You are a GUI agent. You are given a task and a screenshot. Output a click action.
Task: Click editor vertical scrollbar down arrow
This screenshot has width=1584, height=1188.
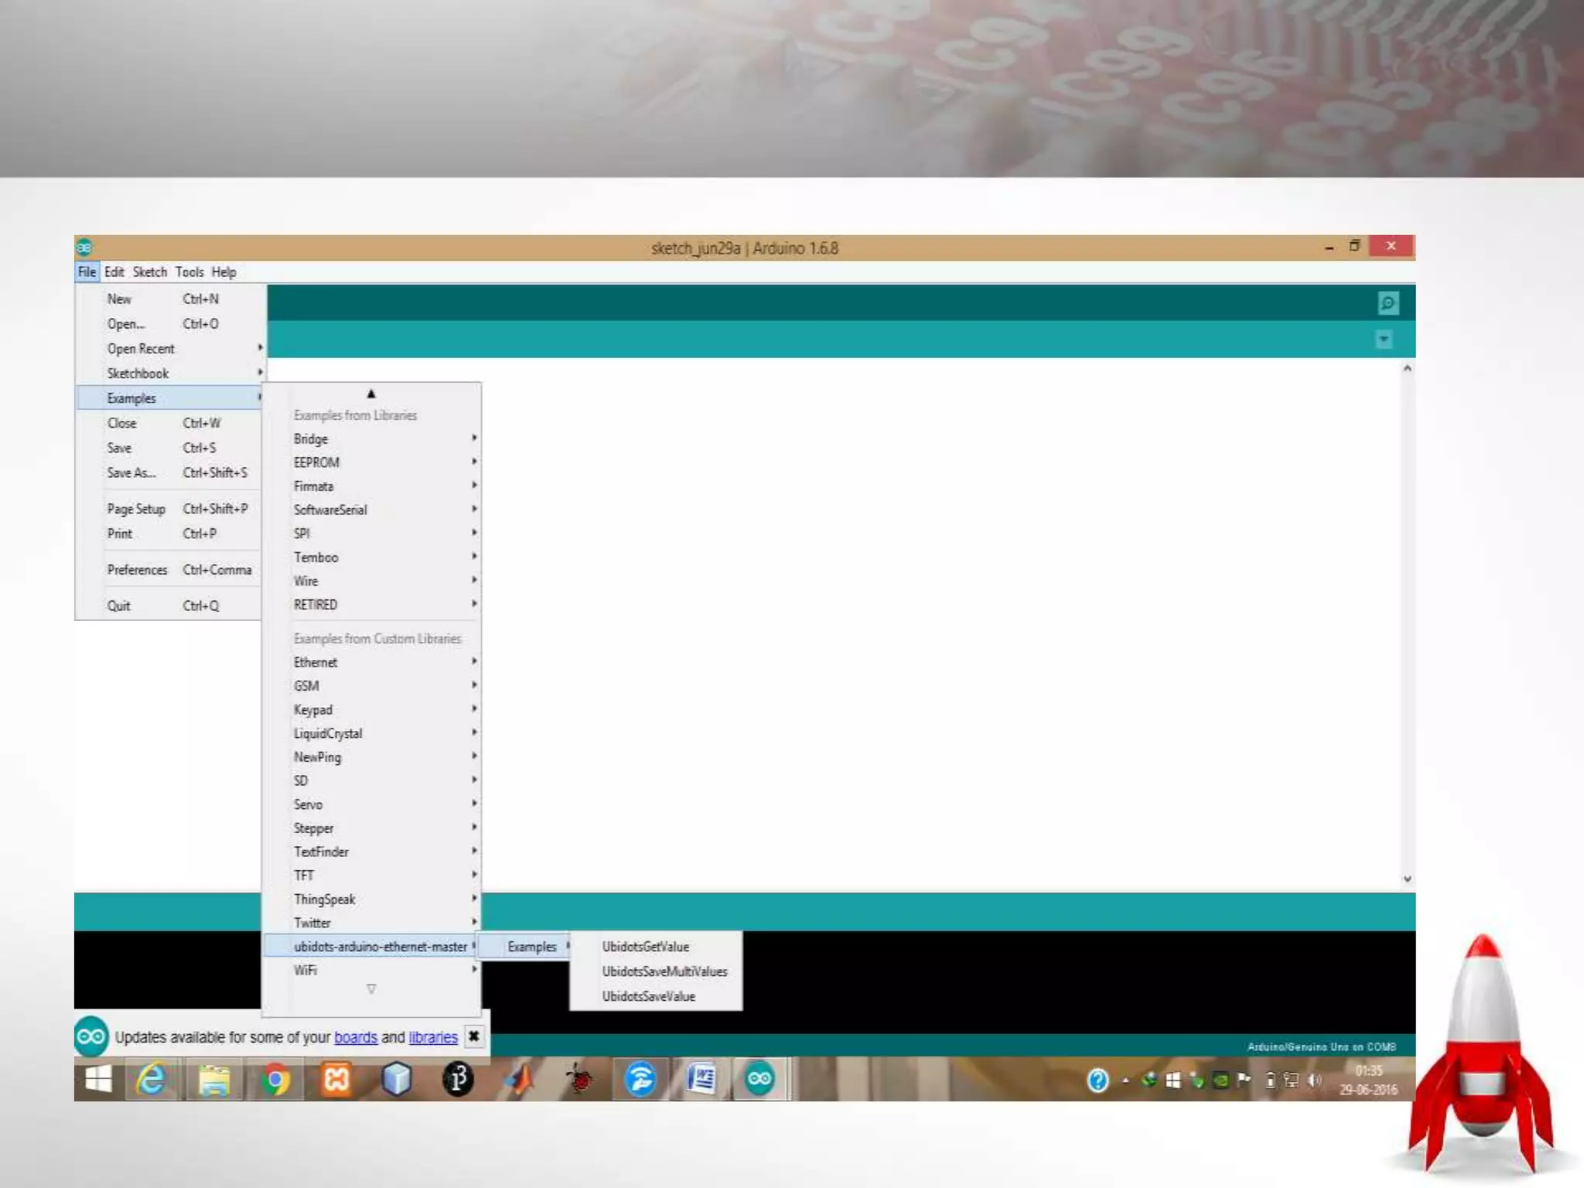pyautogui.click(x=1407, y=879)
